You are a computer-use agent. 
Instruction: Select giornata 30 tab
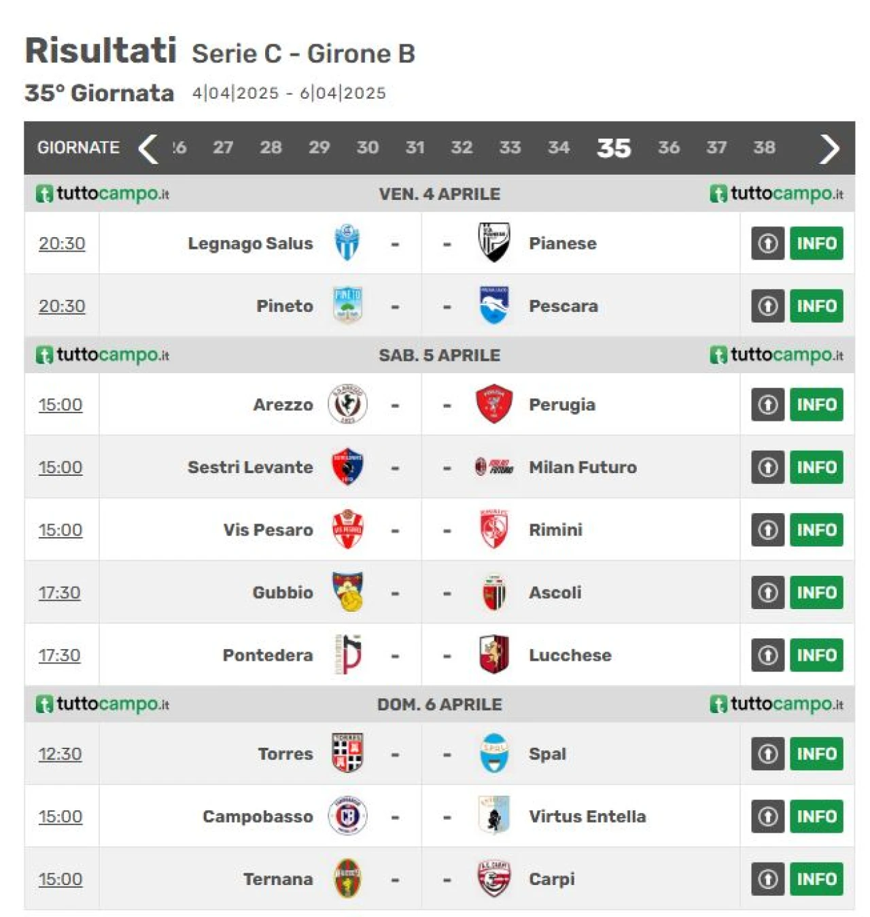tap(368, 148)
